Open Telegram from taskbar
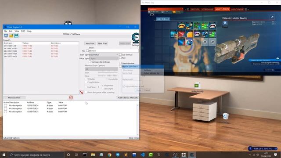 (118, 154)
